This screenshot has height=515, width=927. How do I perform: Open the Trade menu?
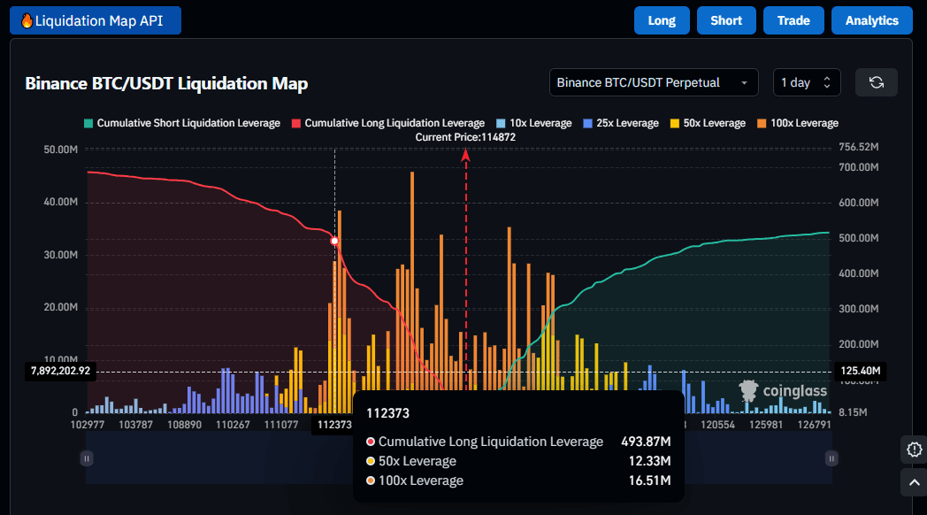pos(793,20)
